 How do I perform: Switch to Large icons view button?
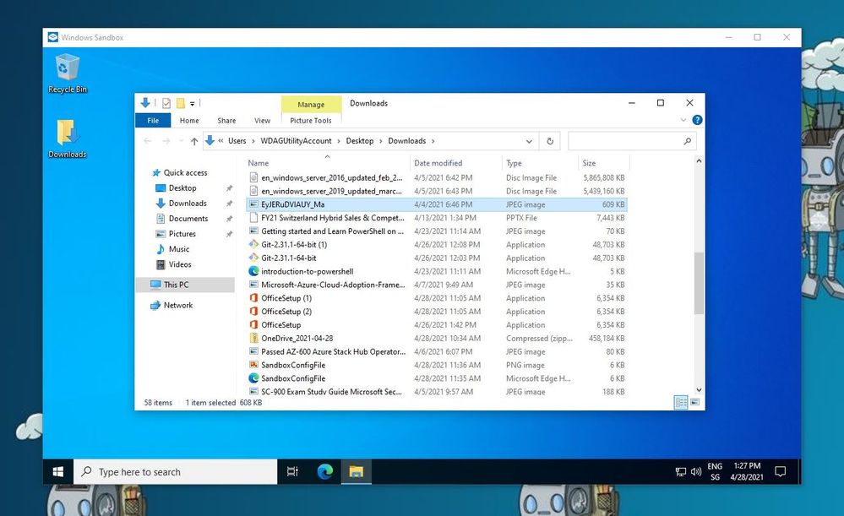click(695, 402)
